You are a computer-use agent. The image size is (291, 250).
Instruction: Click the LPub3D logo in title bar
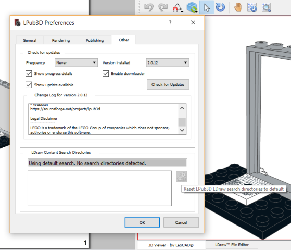18,23
